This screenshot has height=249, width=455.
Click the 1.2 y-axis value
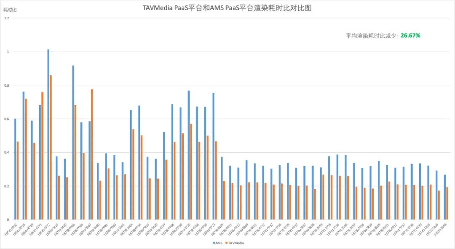pos(7,18)
